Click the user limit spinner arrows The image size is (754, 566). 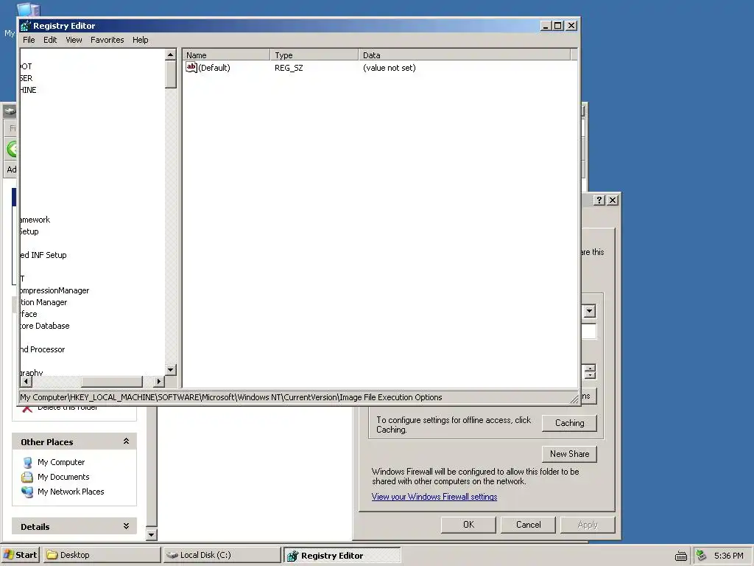point(590,371)
